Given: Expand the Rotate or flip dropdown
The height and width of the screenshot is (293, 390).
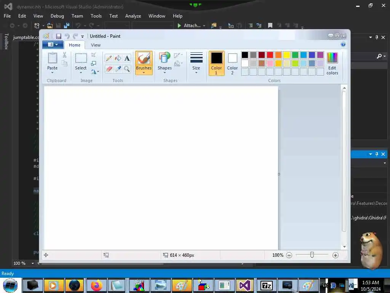Looking at the screenshot, I should [95, 72].
